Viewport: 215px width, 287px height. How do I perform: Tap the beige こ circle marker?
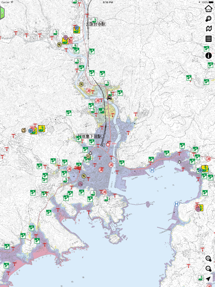click(24, 130)
